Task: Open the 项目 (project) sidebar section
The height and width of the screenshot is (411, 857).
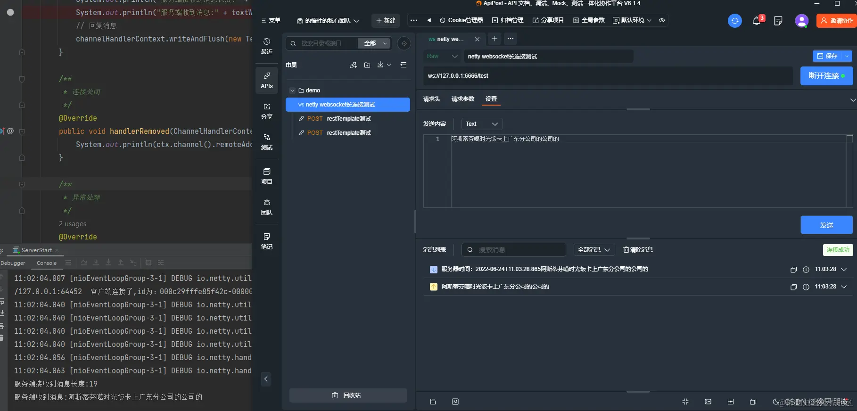Action: coord(267,176)
